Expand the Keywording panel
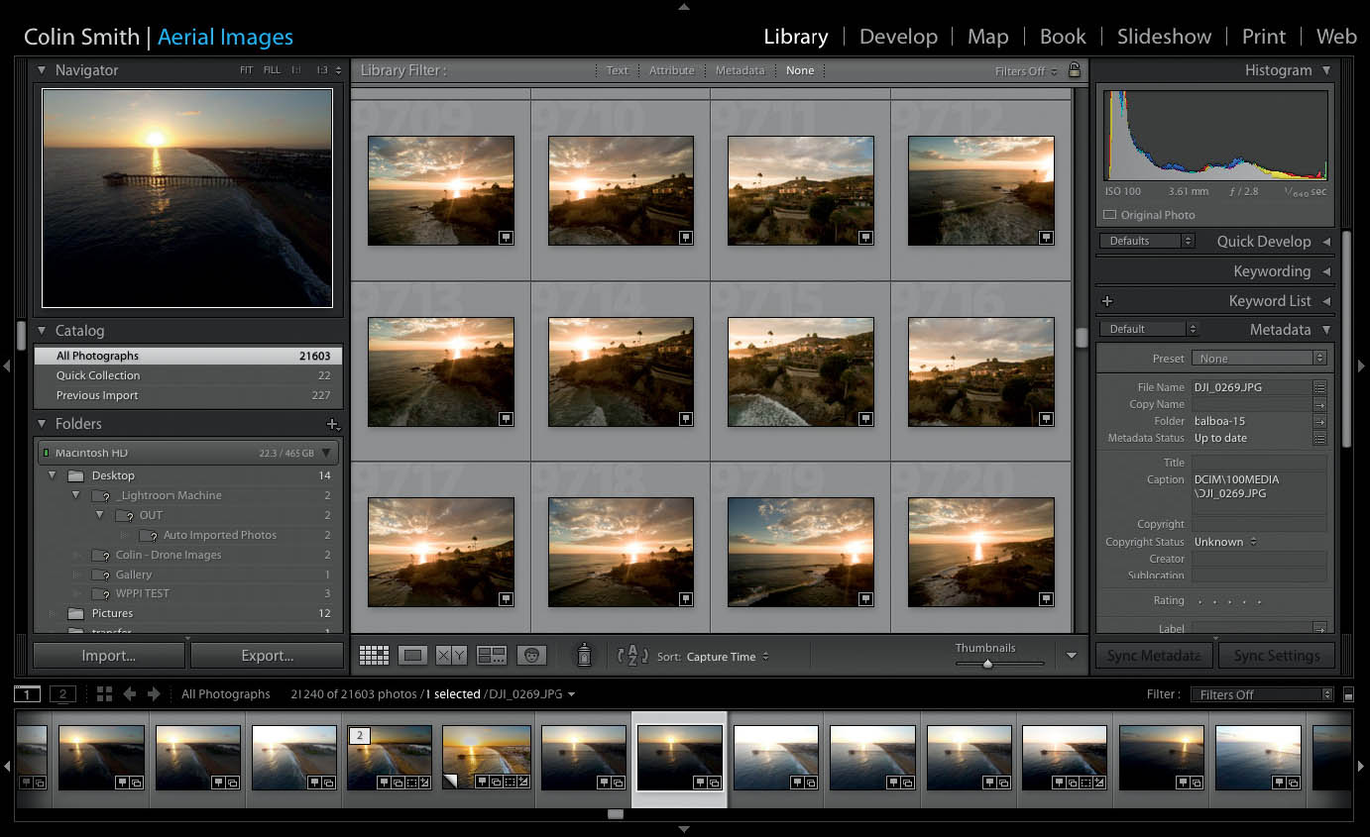 point(1326,271)
